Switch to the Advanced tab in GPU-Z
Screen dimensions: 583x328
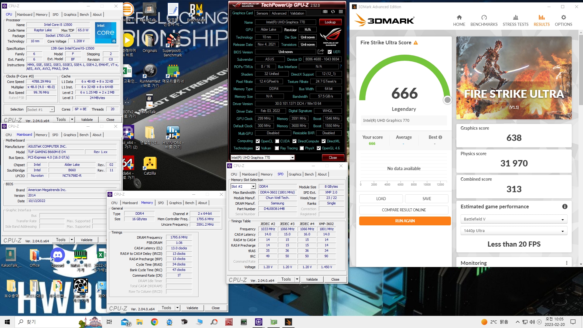pos(279,13)
